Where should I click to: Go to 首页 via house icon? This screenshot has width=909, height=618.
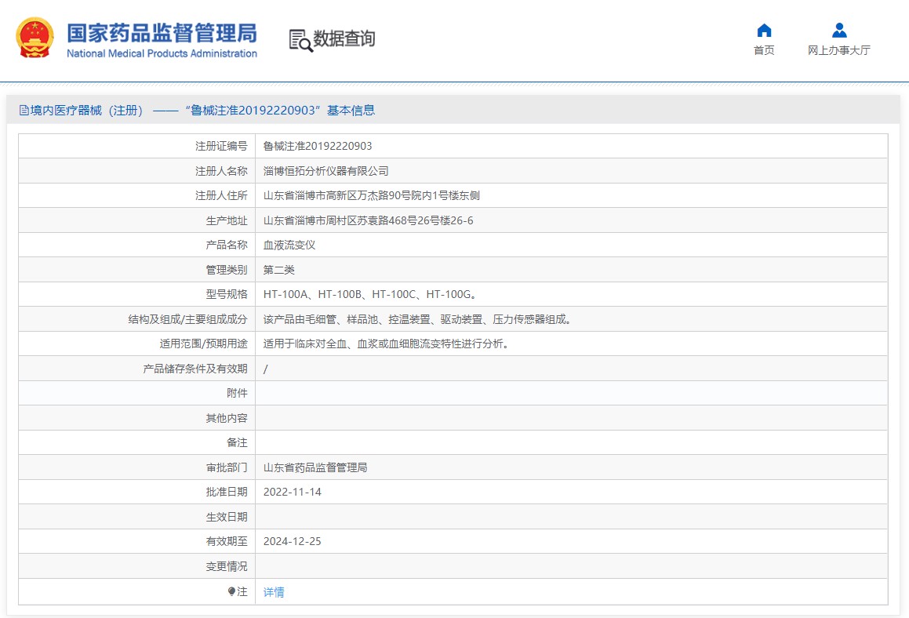tap(764, 30)
